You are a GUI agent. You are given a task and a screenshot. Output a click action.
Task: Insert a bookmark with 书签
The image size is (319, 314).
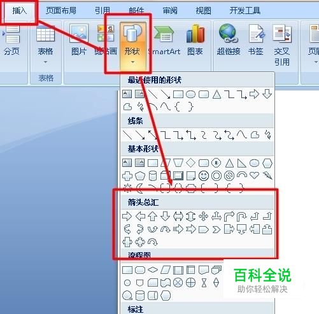click(x=256, y=40)
